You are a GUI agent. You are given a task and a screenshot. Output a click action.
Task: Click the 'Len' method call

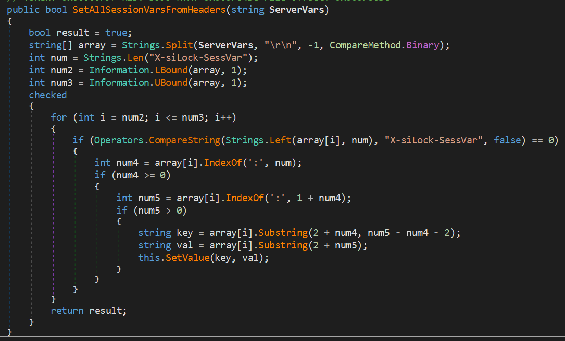[x=135, y=58]
